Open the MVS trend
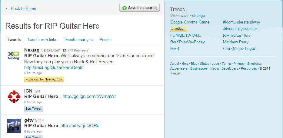Image resolution: width=283 pixels, height=138 pixels. click(x=175, y=49)
